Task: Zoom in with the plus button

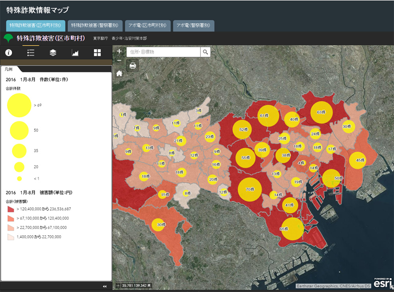Action: point(119,51)
